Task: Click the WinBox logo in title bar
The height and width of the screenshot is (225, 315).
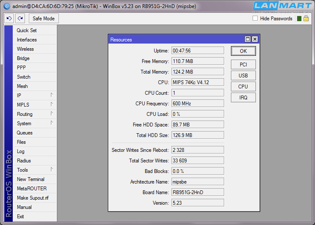Action: tap(7, 6)
